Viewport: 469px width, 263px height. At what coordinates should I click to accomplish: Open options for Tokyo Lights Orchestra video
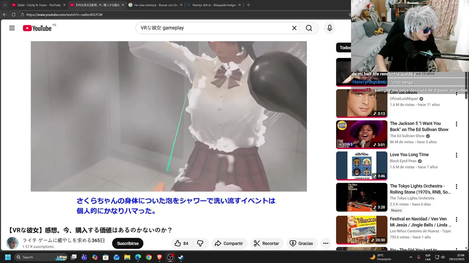coord(457,187)
